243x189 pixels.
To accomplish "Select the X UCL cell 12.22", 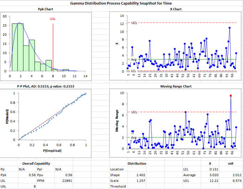I will (x=210, y=181).
